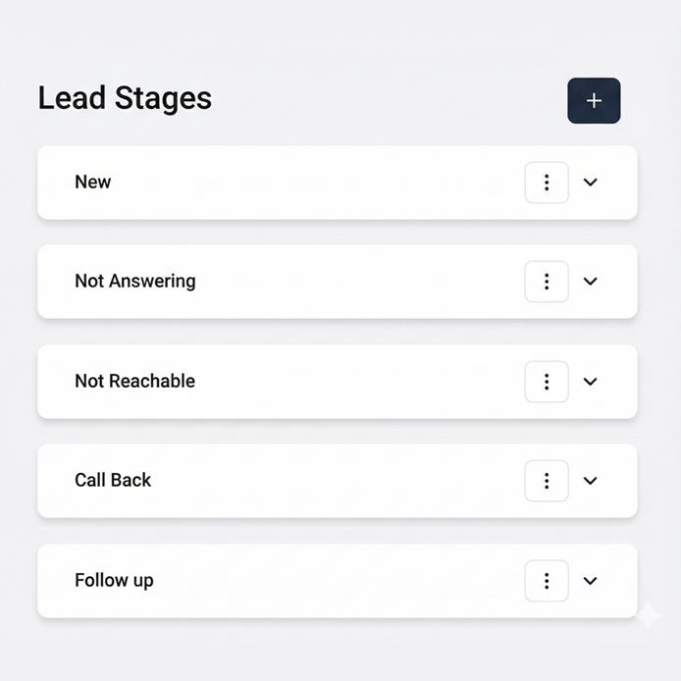Viewport: 681px width, 681px height.
Task: Select the New stage label
Action: pyautogui.click(x=93, y=182)
